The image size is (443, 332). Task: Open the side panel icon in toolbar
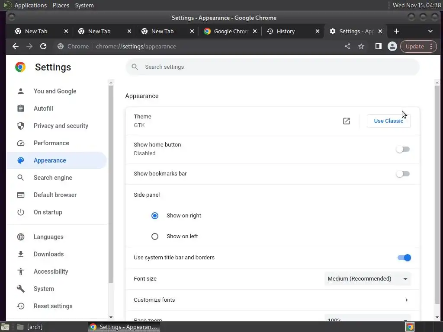tap(378, 46)
